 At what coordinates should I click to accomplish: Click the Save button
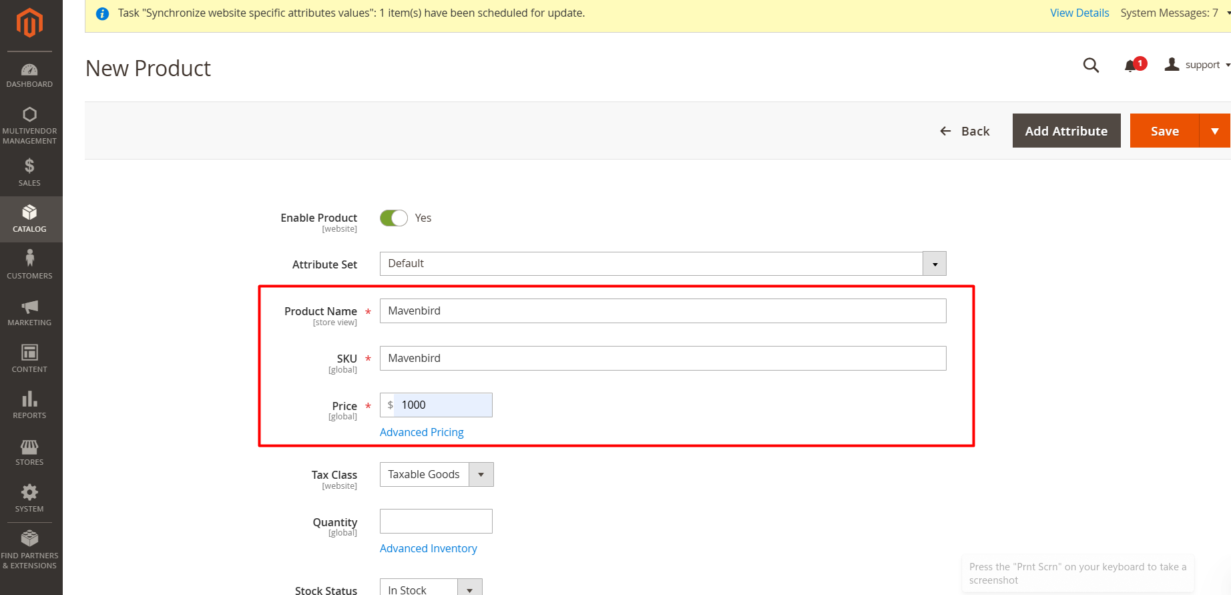coord(1165,131)
